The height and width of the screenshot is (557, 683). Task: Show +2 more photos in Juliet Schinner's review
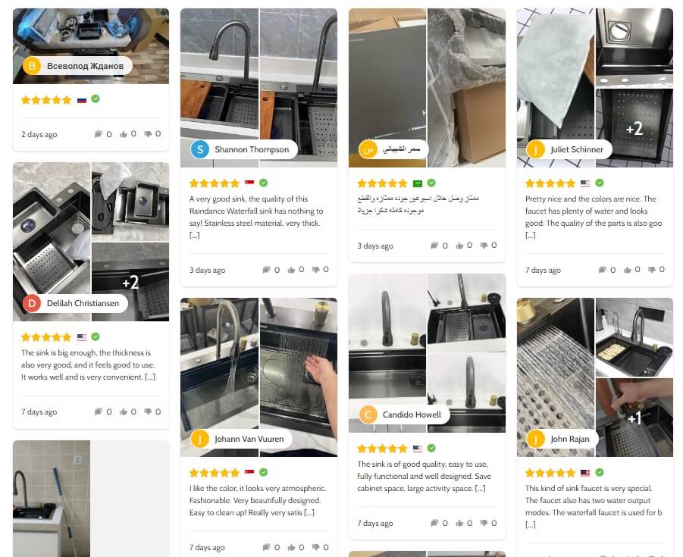pos(634,128)
